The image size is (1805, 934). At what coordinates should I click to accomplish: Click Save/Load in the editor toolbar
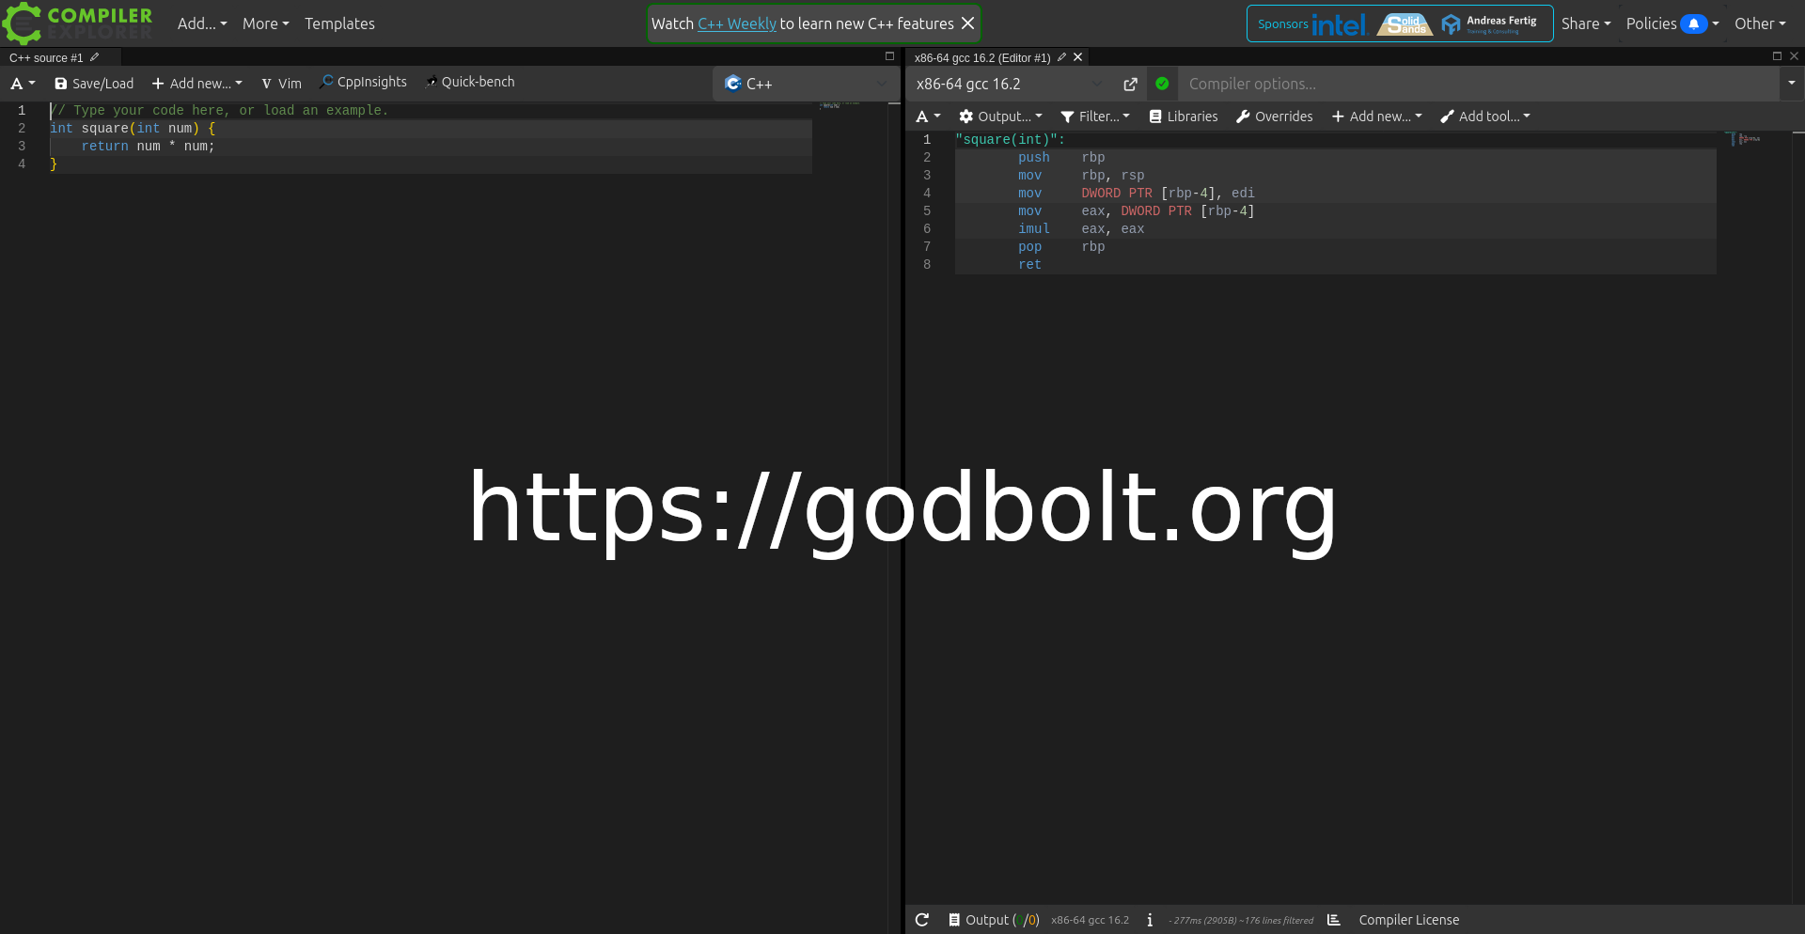94,84
